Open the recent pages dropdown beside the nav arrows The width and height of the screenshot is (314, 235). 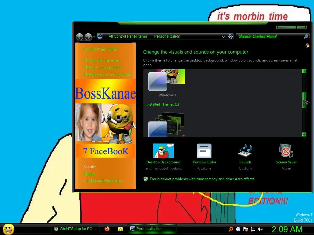pyautogui.click(x=94, y=37)
